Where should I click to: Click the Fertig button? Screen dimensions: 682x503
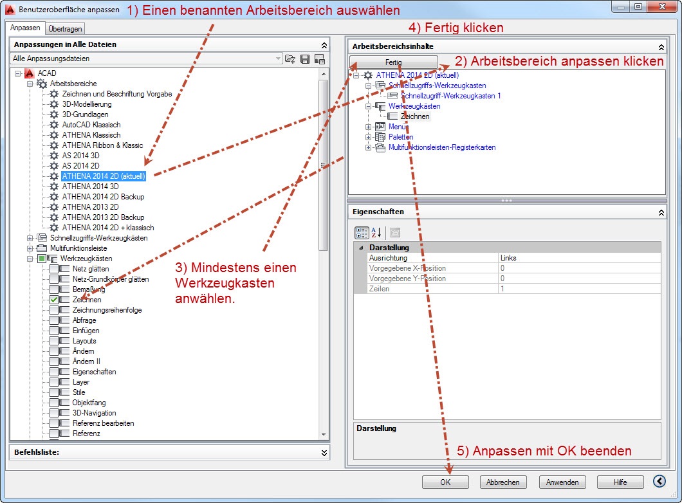[394, 62]
